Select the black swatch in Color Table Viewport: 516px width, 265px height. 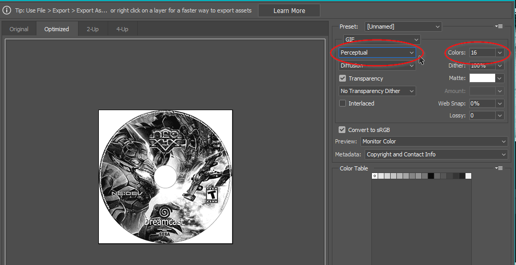click(x=431, y=176)
